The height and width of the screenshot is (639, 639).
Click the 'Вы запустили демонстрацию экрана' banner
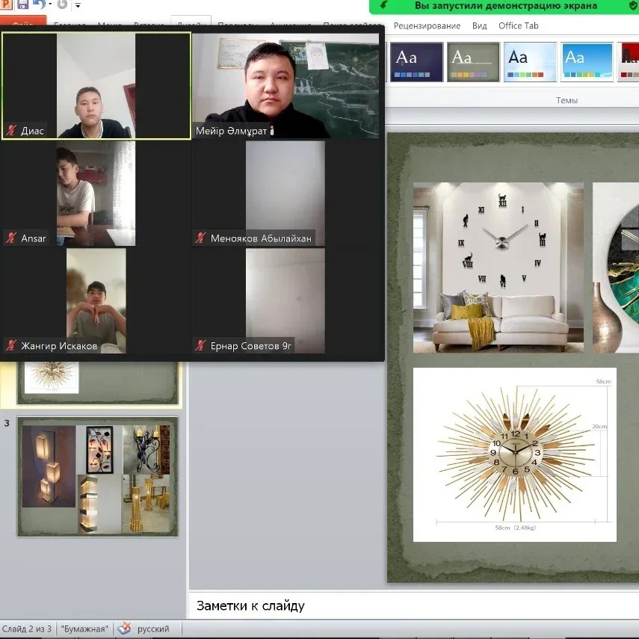[x=506, y=6]
